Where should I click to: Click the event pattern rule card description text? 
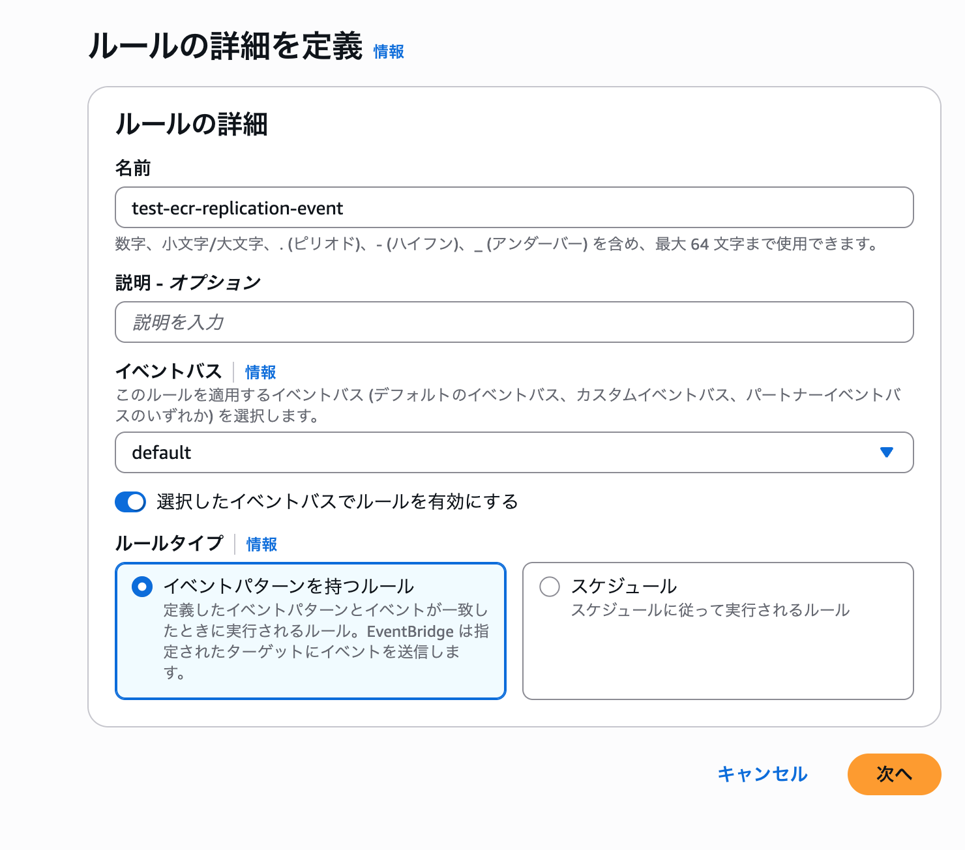[325, 641]
